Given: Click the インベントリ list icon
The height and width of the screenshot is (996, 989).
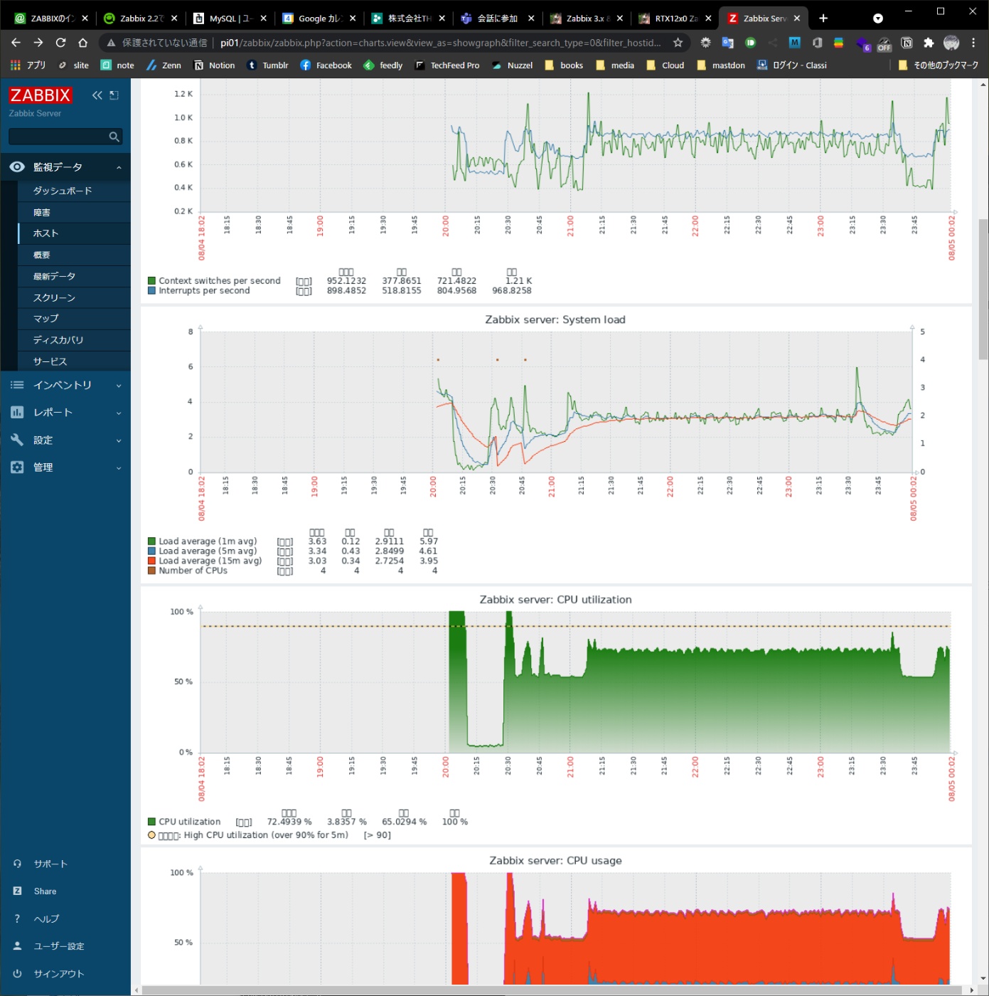Looking at the screenshot, I should 17,385.
